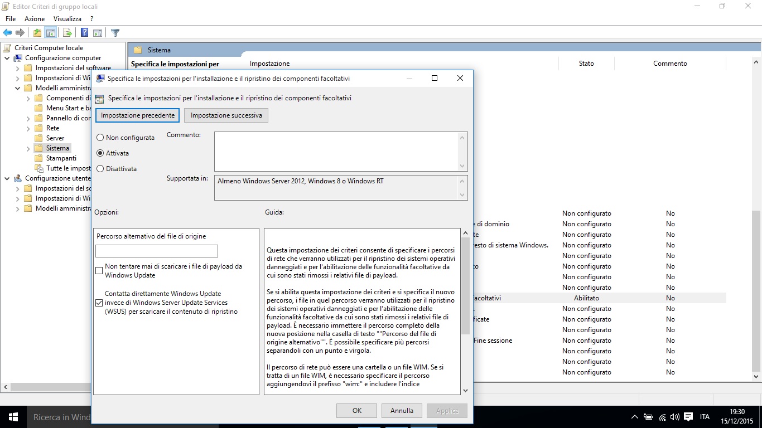This screenshot has width=762, height=428.
Task: Click the volume speaker tray icon
Action: click(675, 417)
